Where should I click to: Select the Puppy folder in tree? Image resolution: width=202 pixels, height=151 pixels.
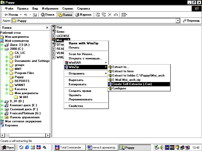tap(17, 77)
